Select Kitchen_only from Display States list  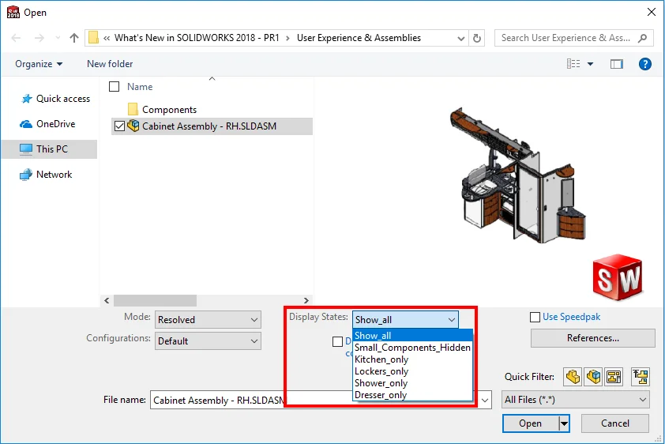click(382, 359)
